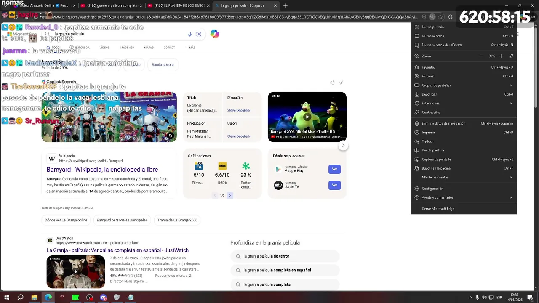Choose Eliminar datos de navegación
The height and width of the screenshot is (303, 539).
[x=464, y=123]
